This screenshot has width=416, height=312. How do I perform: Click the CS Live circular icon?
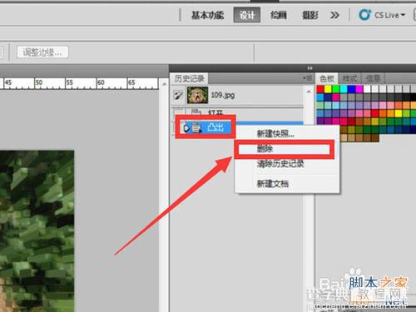(x=364, y=15)
